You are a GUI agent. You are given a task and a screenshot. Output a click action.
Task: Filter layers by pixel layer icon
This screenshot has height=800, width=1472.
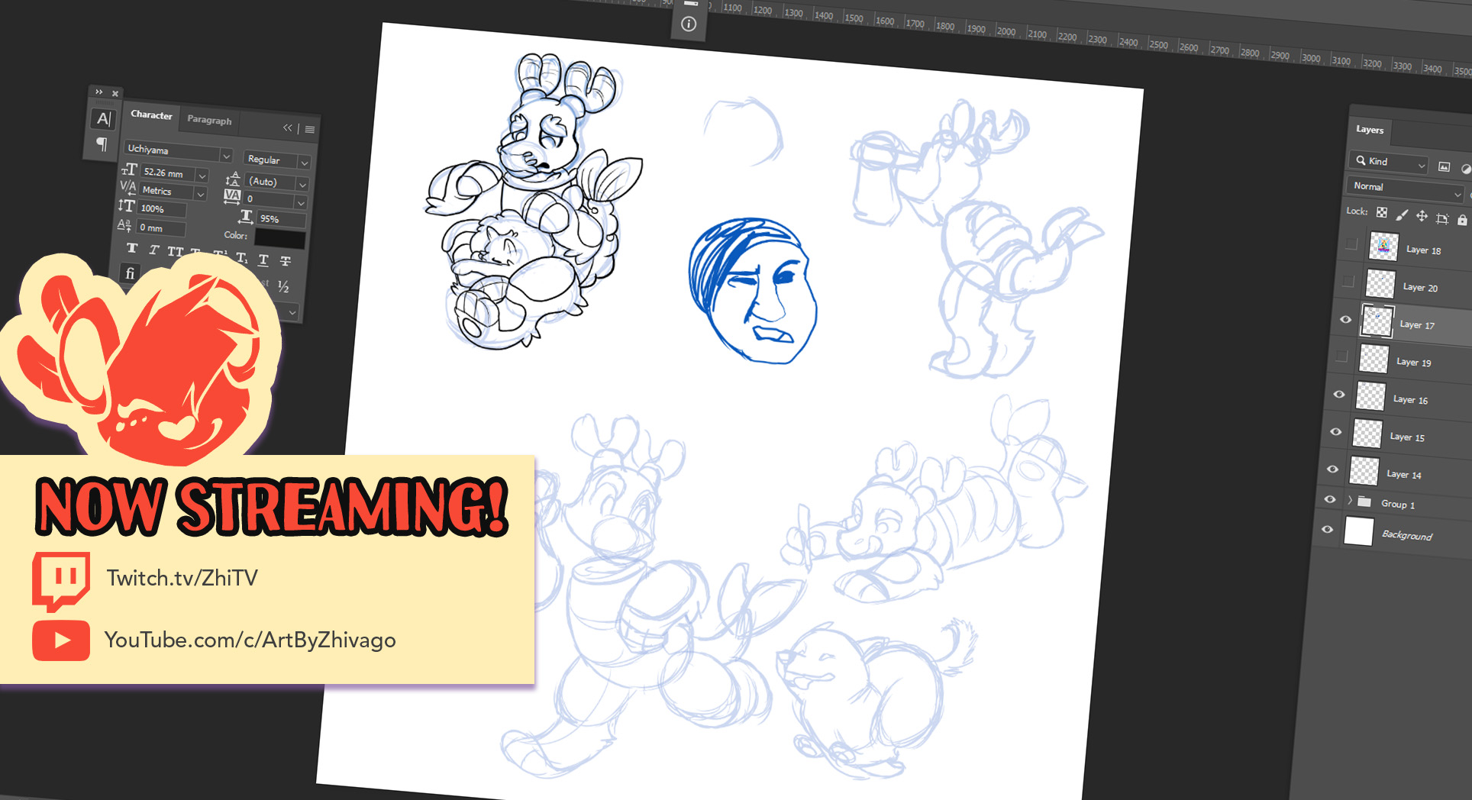(1444, 167)
